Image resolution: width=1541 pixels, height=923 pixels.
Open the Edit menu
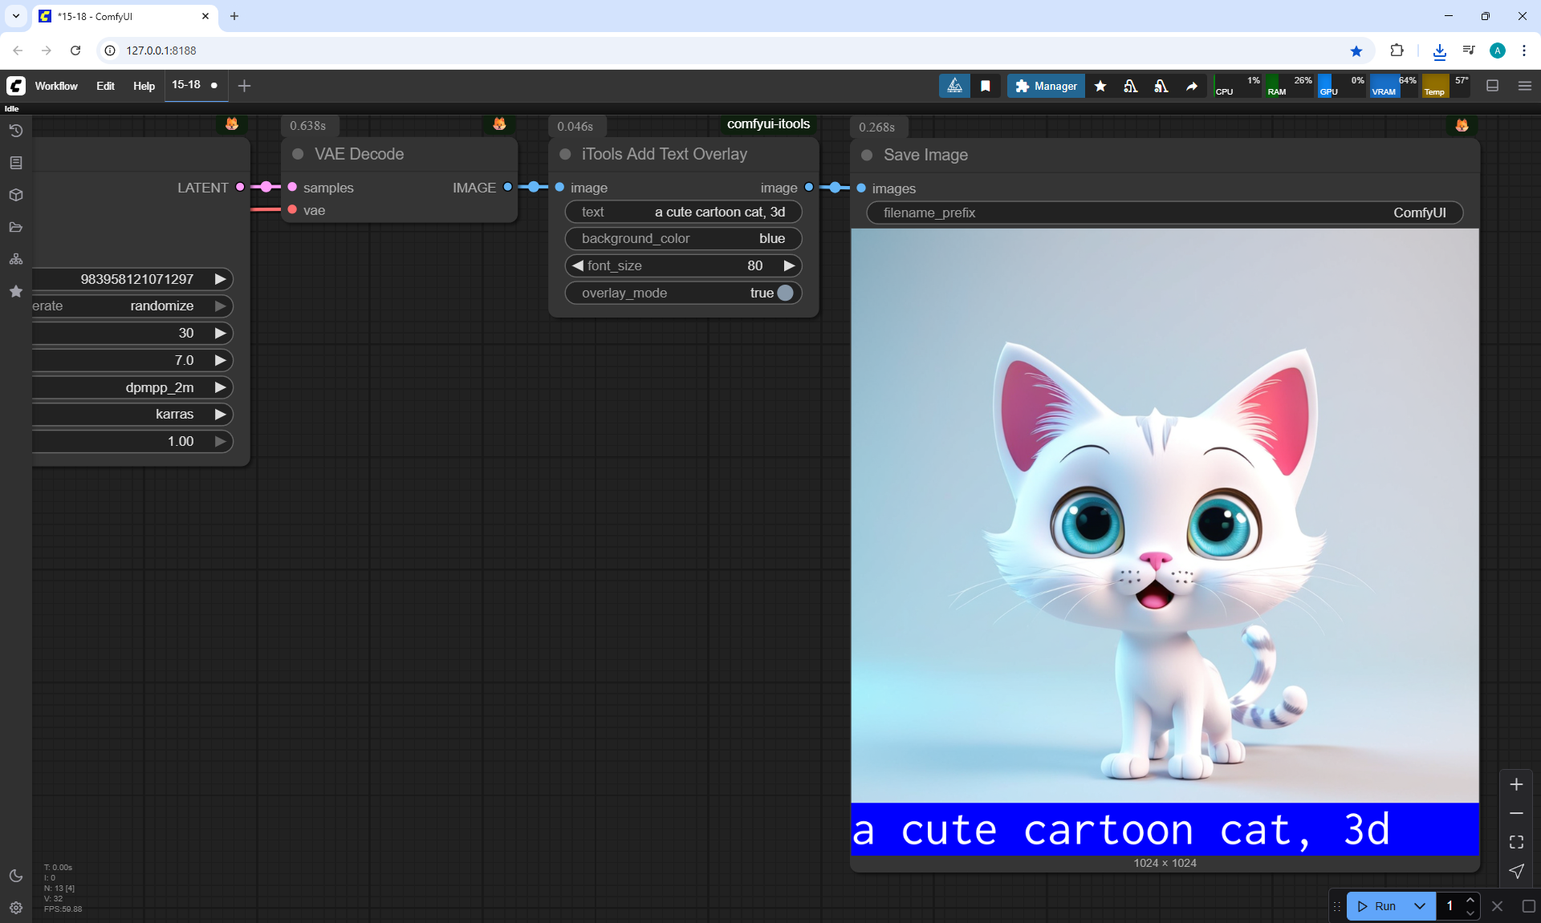coord(105,86)
